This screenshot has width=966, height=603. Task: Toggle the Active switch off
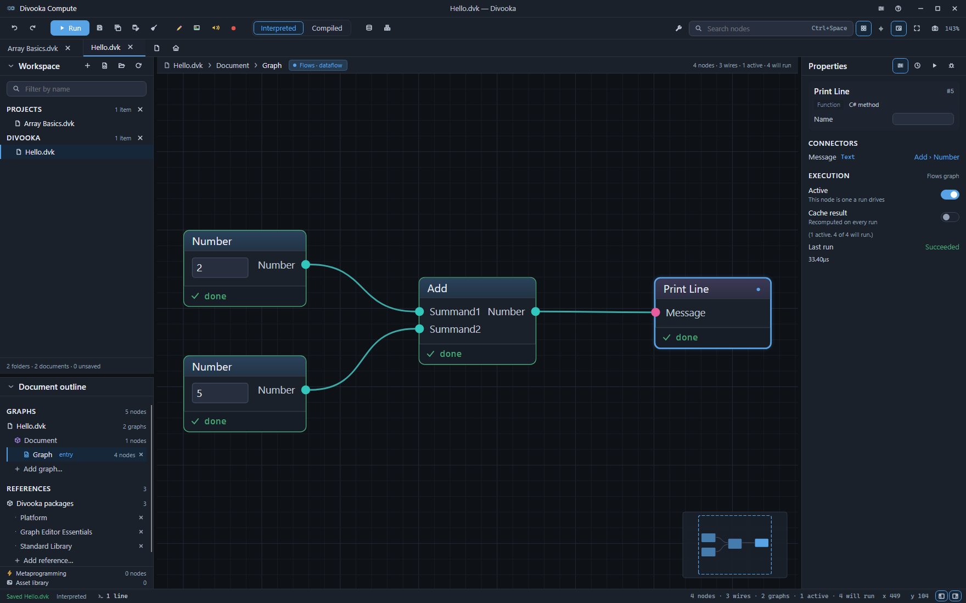(x=950, y=195)
